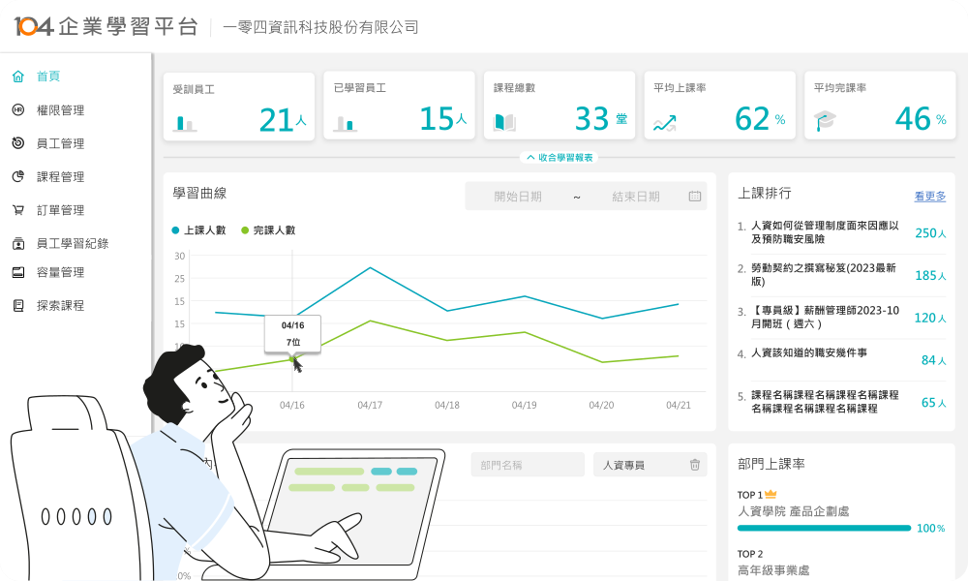
Task: Click the 平均完課率 46% card
Action: click(x=880, y=105)
